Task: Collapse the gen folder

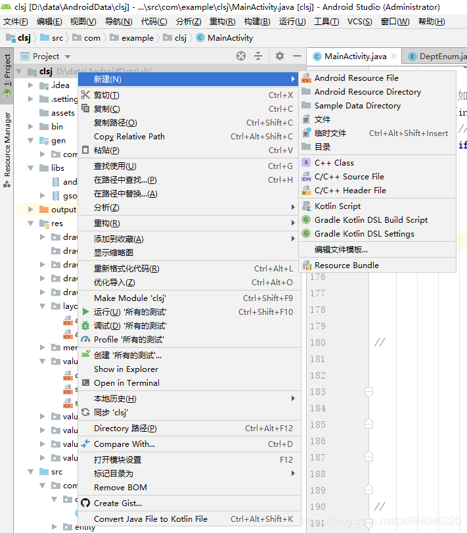Action: pos(31,141)
